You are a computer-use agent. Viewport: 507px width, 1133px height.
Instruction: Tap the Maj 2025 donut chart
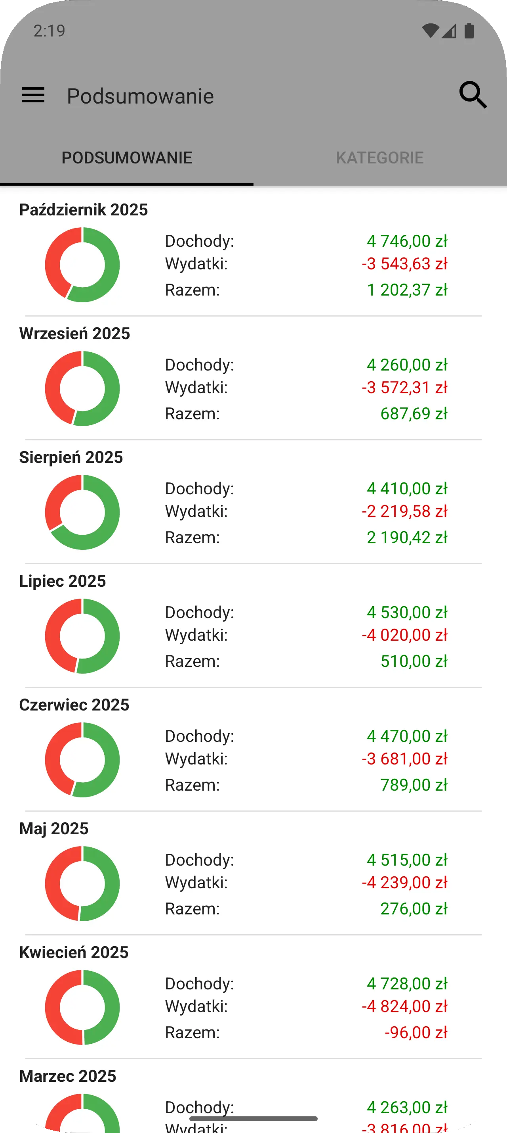[82, 883]
